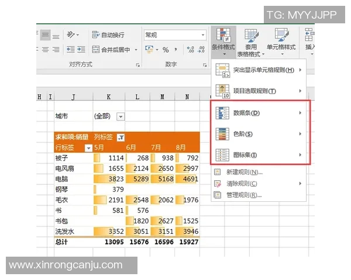Expand orientation dropdown arrow

[78, 35]
